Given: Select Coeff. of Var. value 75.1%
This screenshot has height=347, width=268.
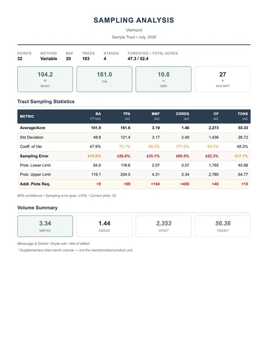Looking at the screenshot, I should 125,146.
